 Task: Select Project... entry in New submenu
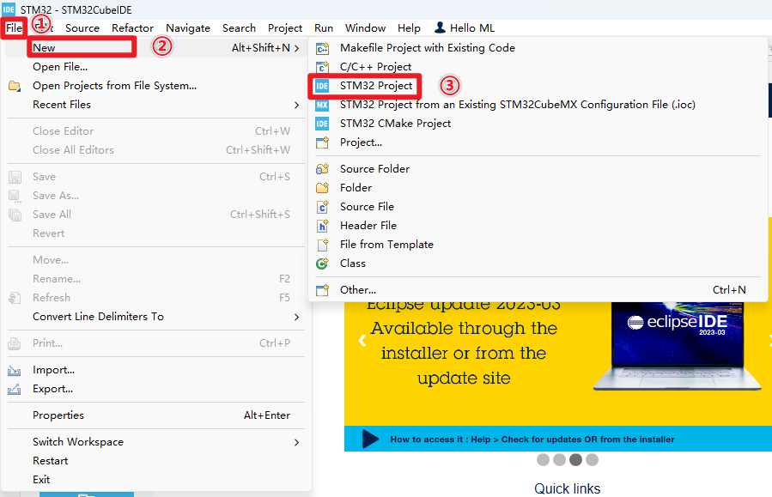(x=537, y=142)
